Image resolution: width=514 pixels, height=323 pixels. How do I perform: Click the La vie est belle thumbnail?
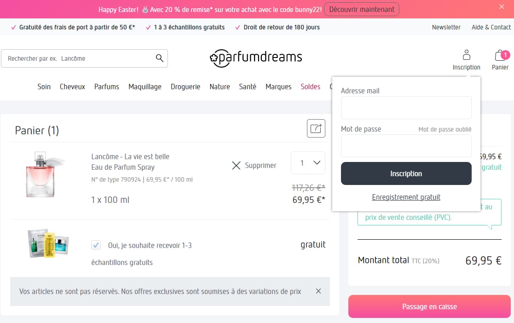43,174
